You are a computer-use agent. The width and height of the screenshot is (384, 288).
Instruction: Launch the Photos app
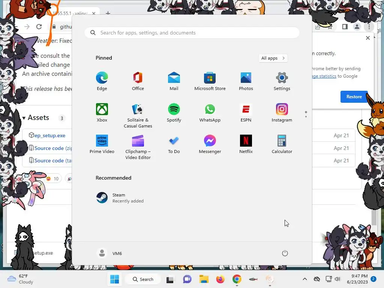tap(246, 81)
